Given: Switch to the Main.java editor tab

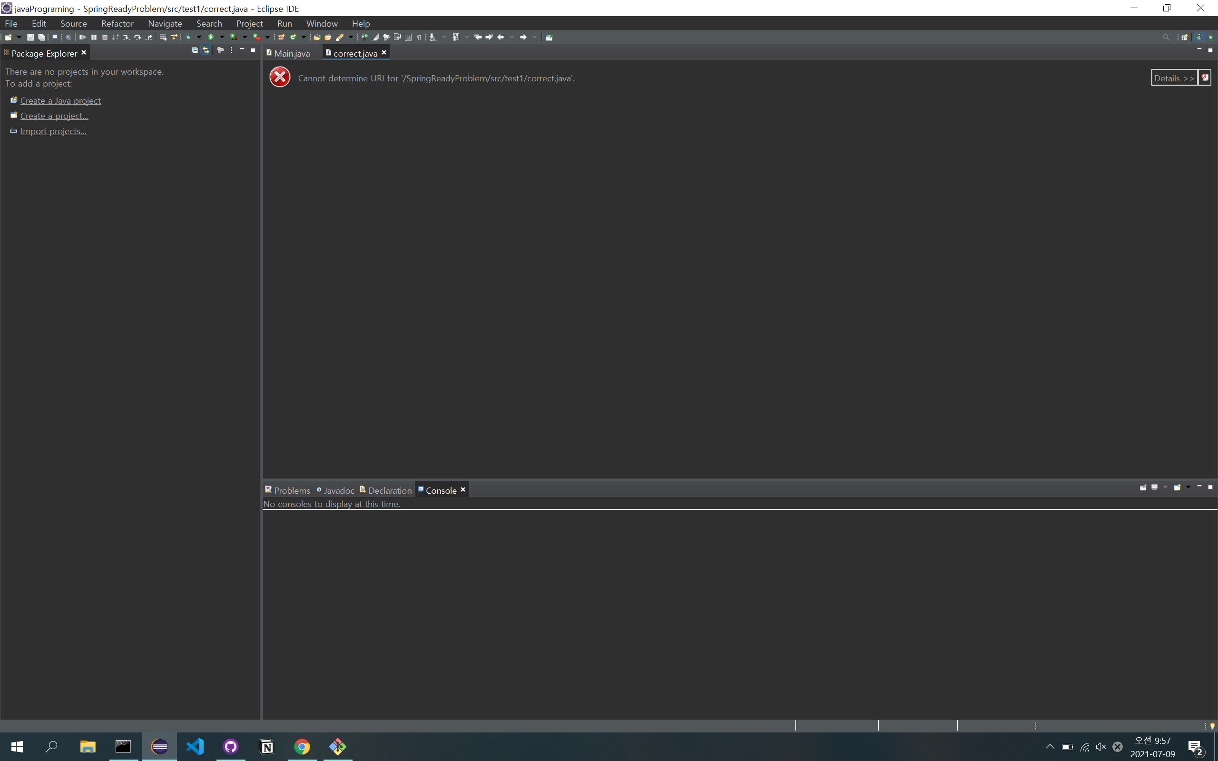Looking at the screenshot, I should pyautogui.click(x=291, y=53).
